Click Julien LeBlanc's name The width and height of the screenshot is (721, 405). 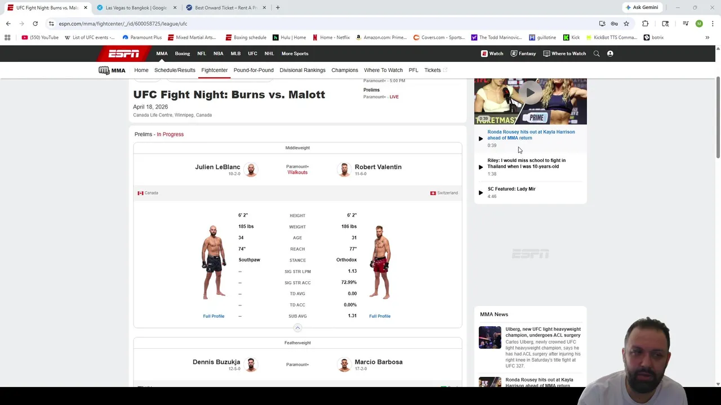click(217, 167)
